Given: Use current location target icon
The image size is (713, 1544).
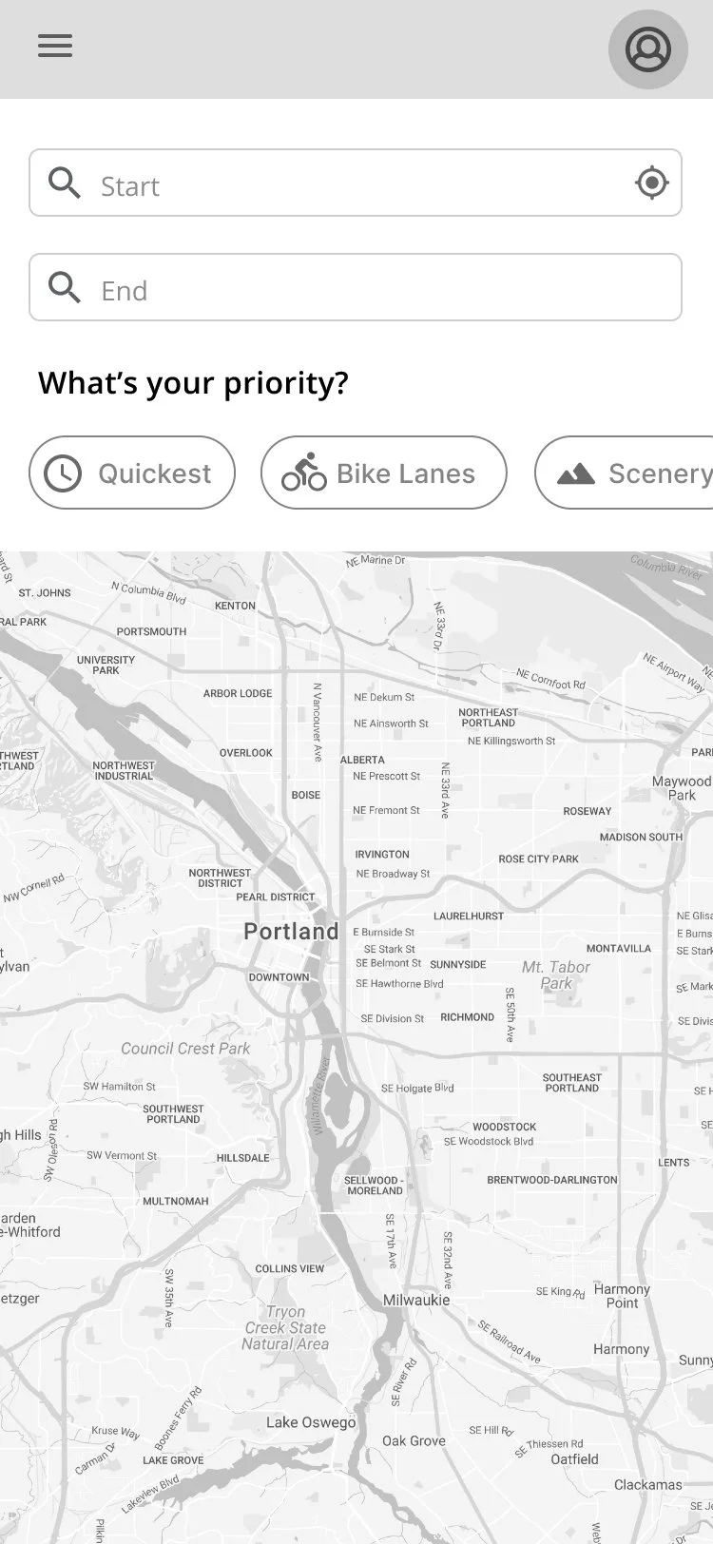Looking at the screenshot, I should coord(651,183).
